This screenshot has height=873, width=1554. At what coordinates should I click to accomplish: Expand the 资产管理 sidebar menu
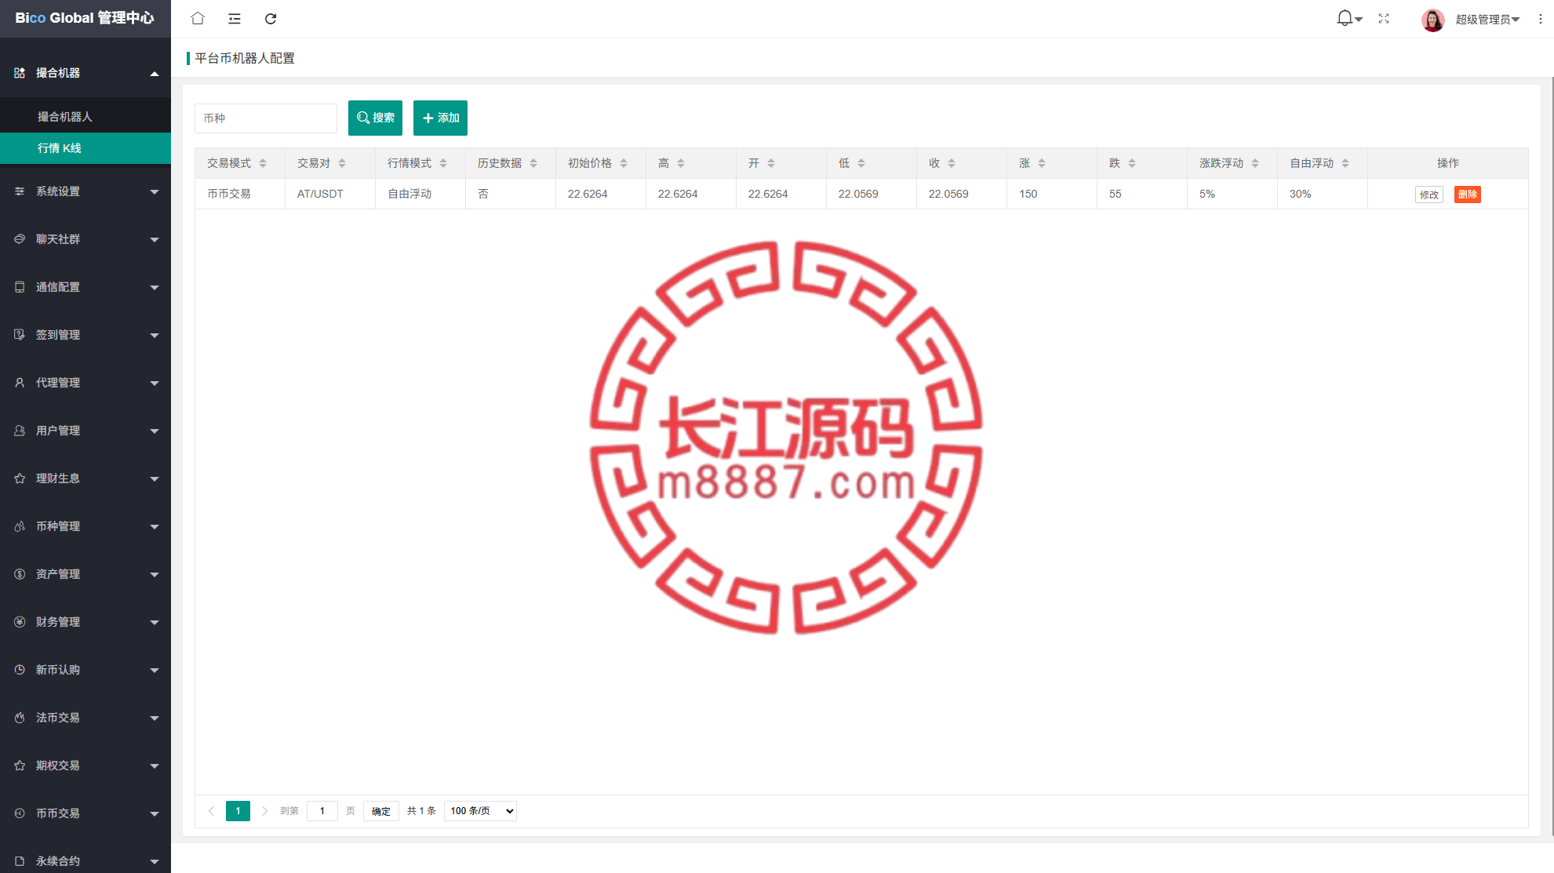[86, 574]
